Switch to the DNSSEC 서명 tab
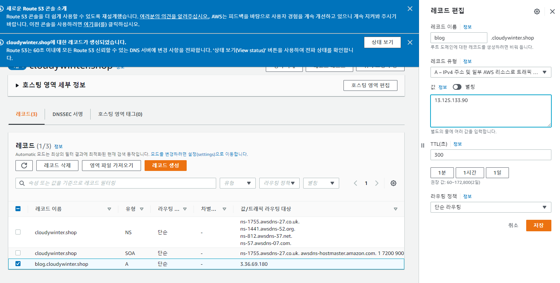The height and width of the screenshot is (283, 560). click(68, 114)
